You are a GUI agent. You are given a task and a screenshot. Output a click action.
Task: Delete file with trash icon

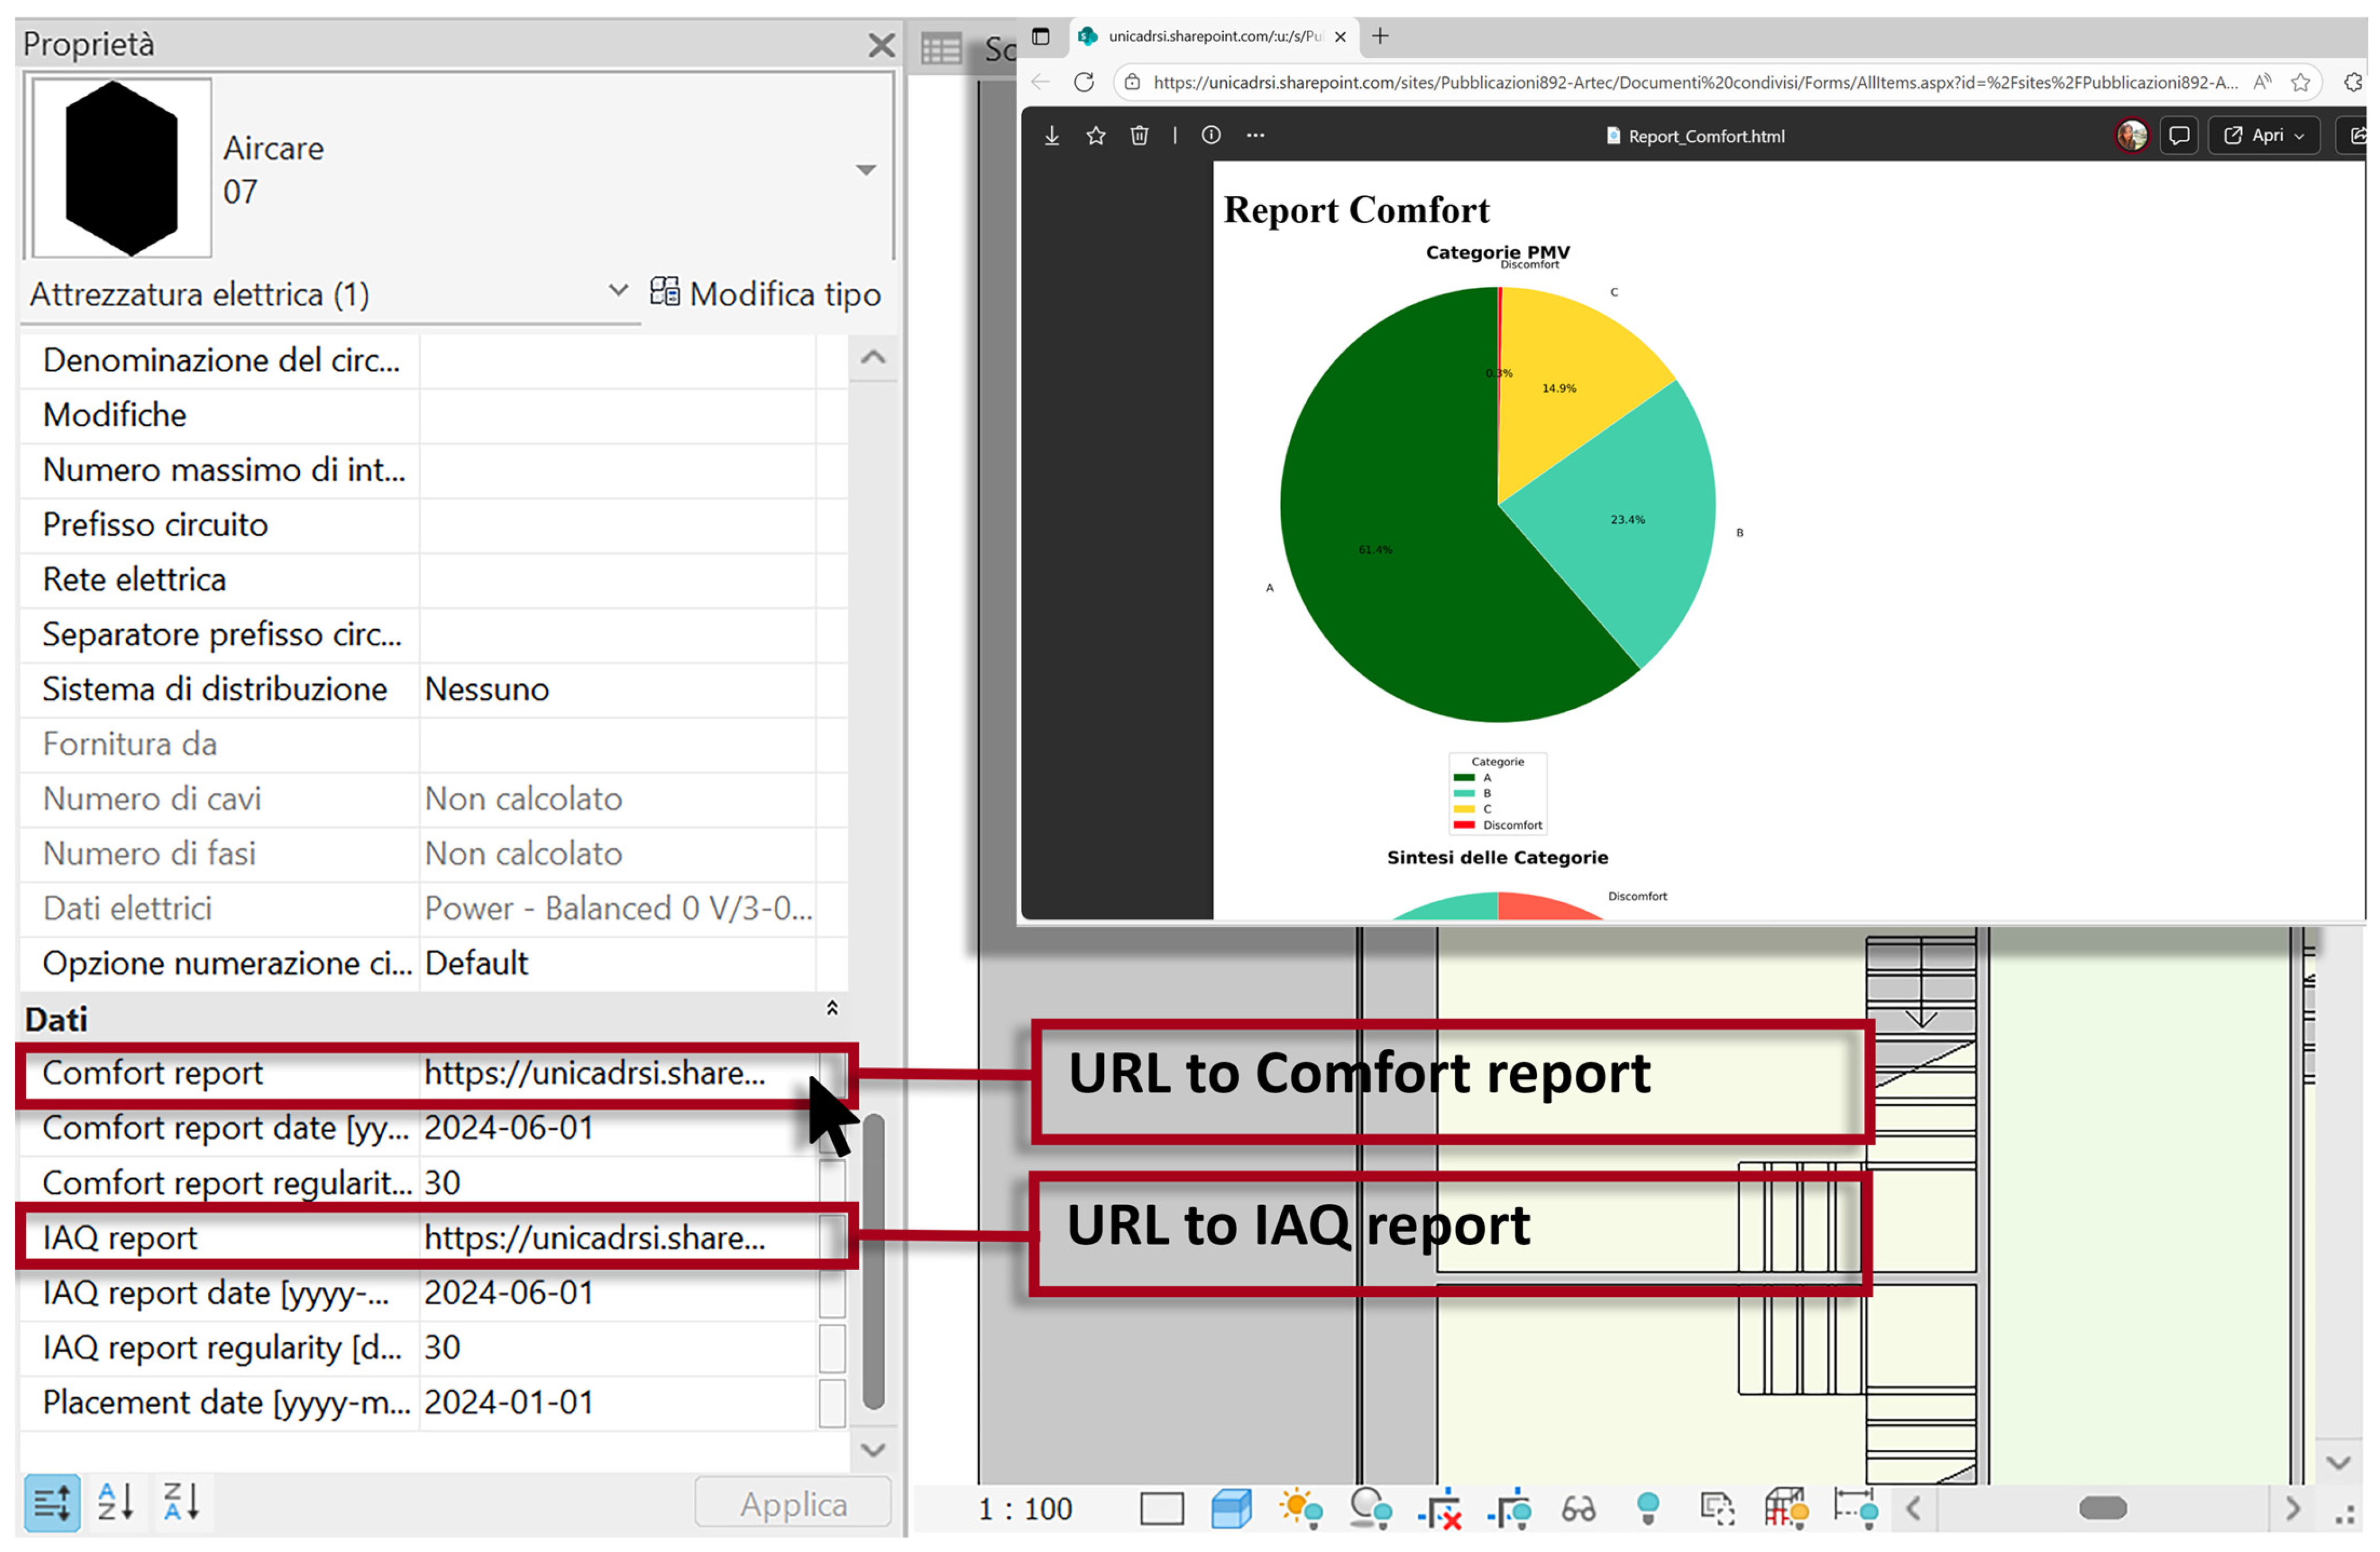(1139, 135)
